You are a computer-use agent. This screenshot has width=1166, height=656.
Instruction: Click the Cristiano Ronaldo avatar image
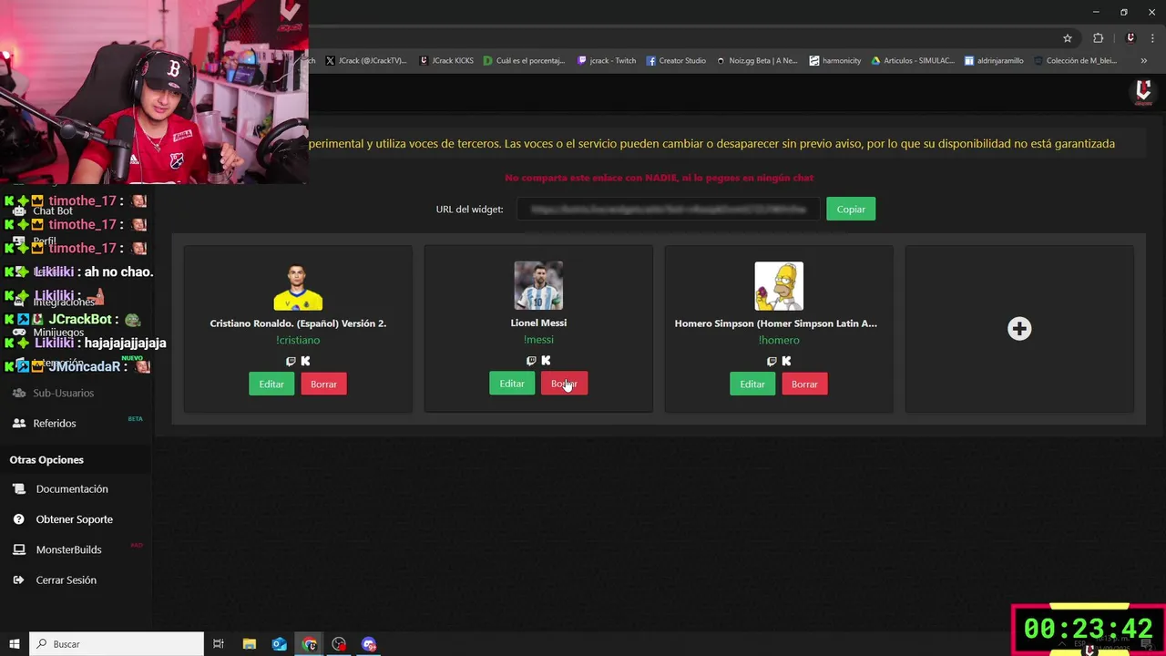click(298, 286)
